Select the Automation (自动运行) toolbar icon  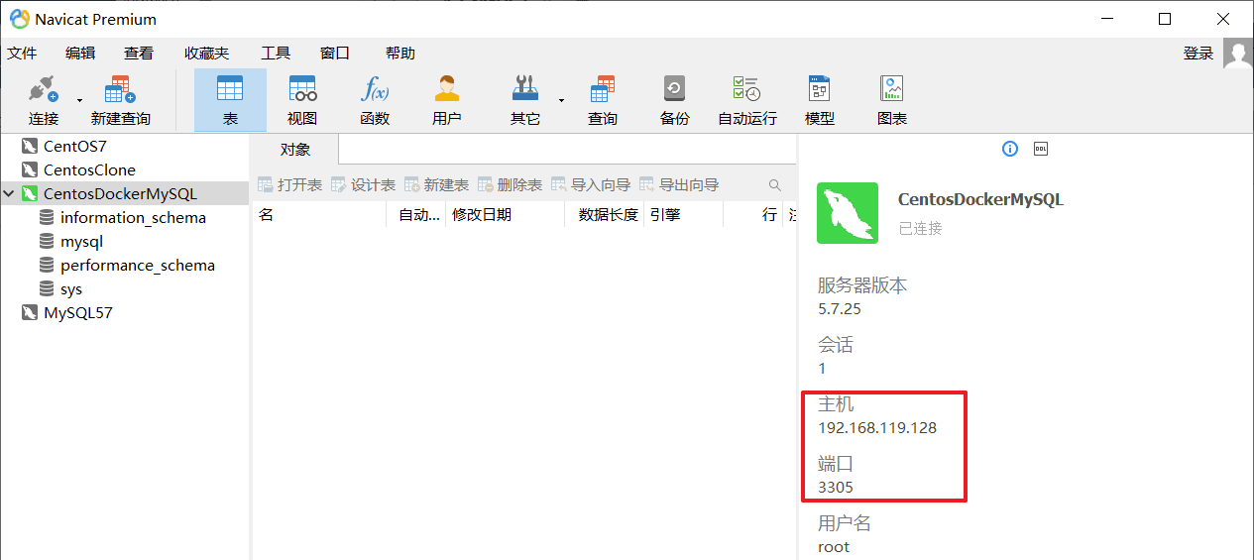coord(747,100)
